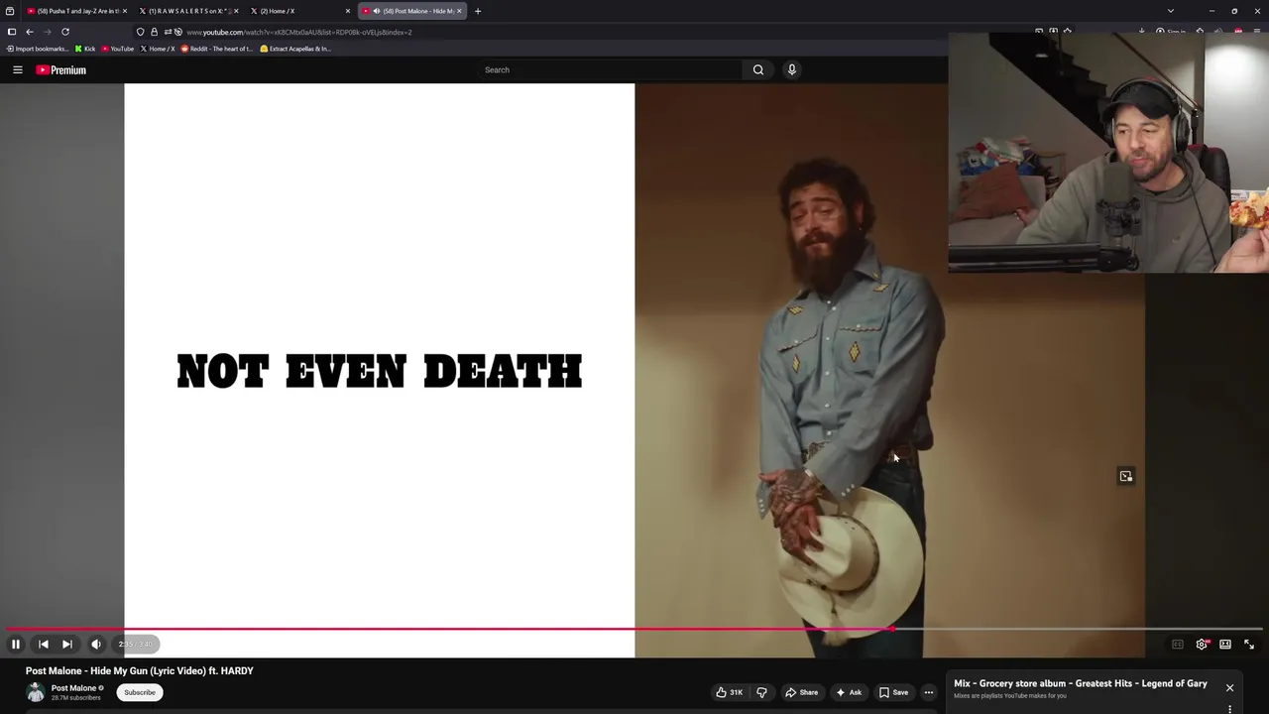Image resolution: width=1269 pixels, height=714 pixels.
Task: Click the video title text below player
Action: point(140,671)
